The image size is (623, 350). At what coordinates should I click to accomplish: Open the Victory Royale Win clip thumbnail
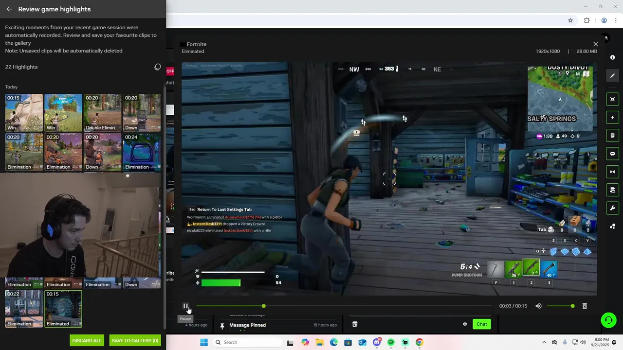tap(63, 113)
